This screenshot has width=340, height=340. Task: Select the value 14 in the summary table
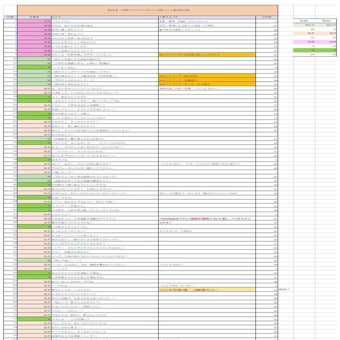click(x=304, y=54)
